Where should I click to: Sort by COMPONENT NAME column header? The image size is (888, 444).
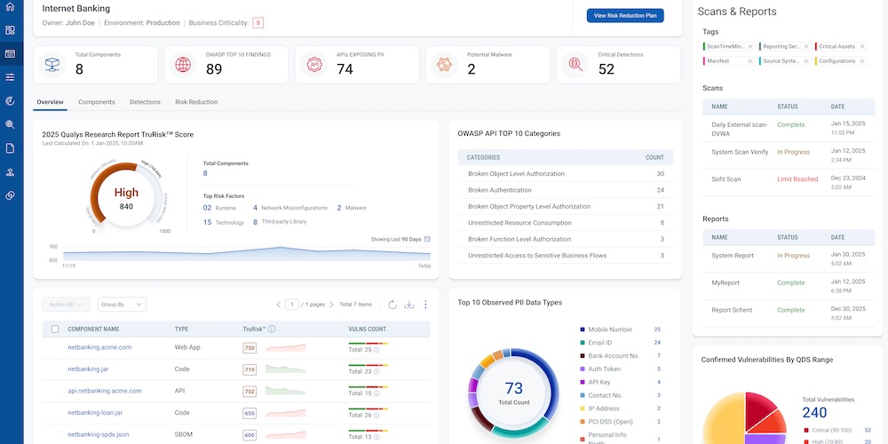[93, 329]
